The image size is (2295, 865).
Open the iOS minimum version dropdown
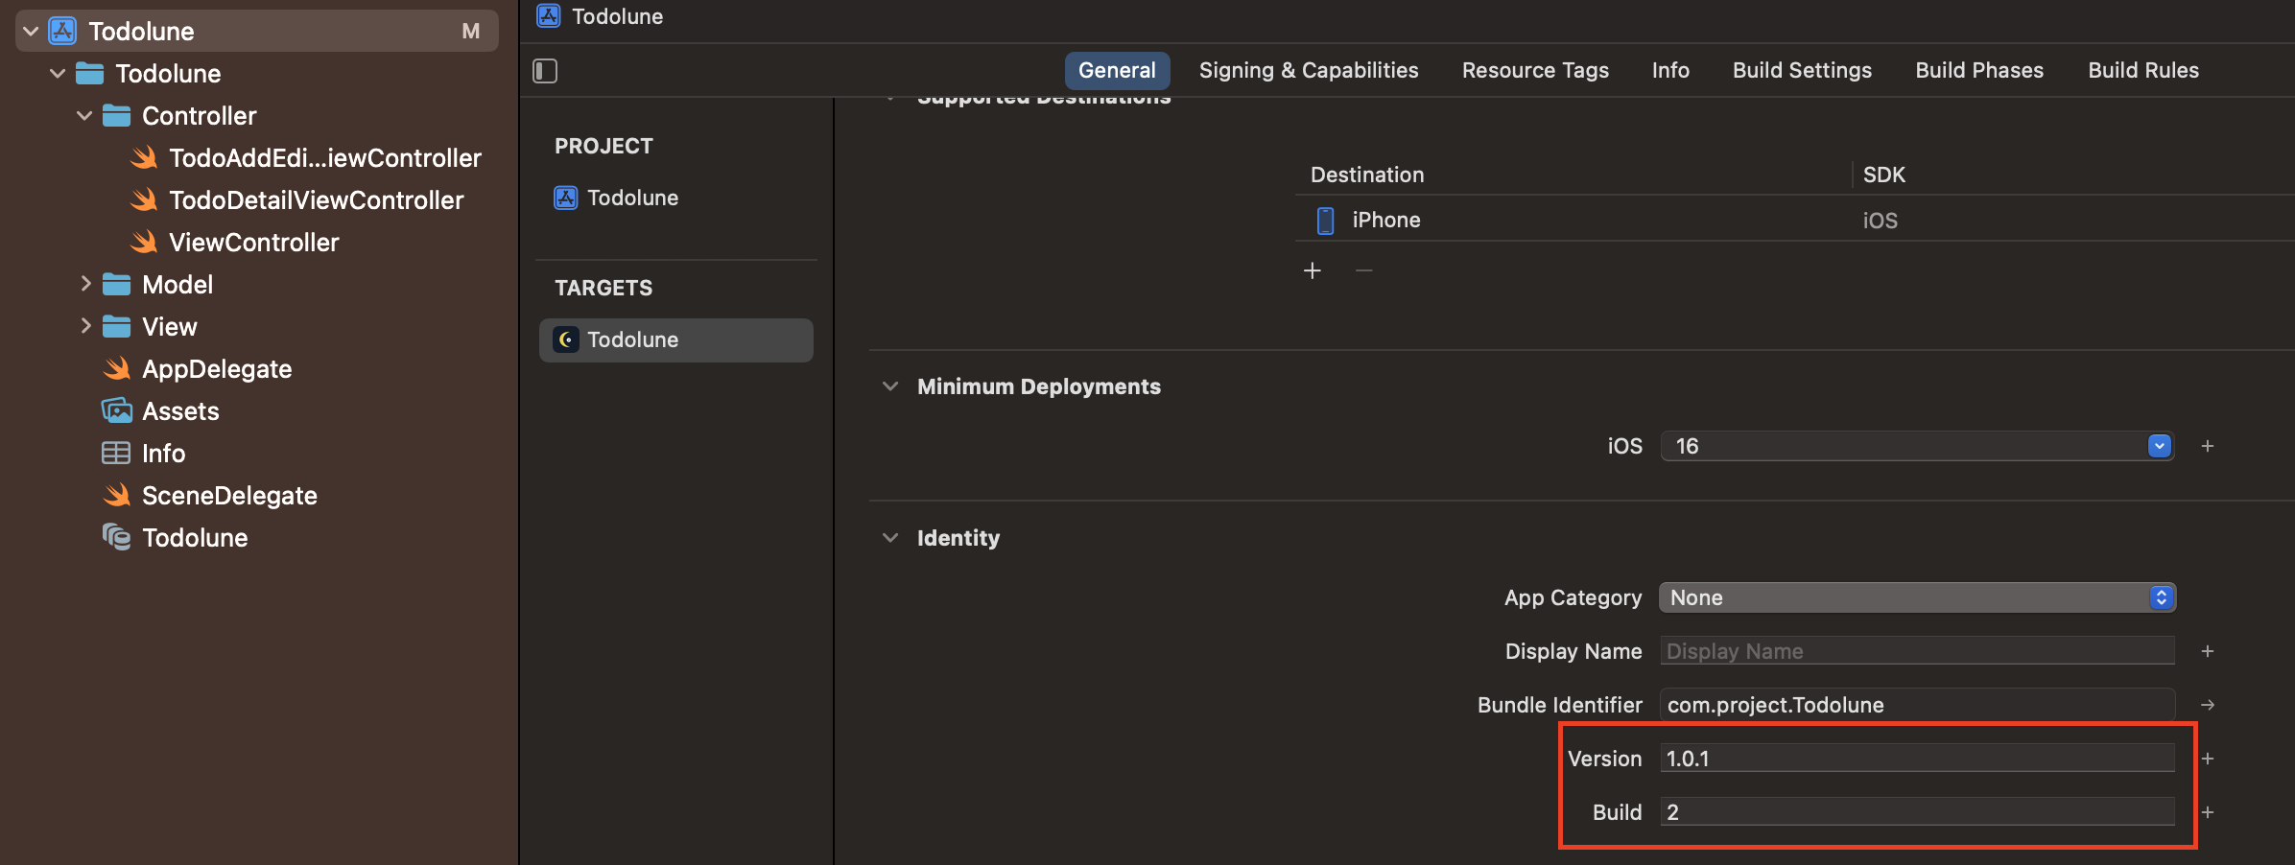2159,446
